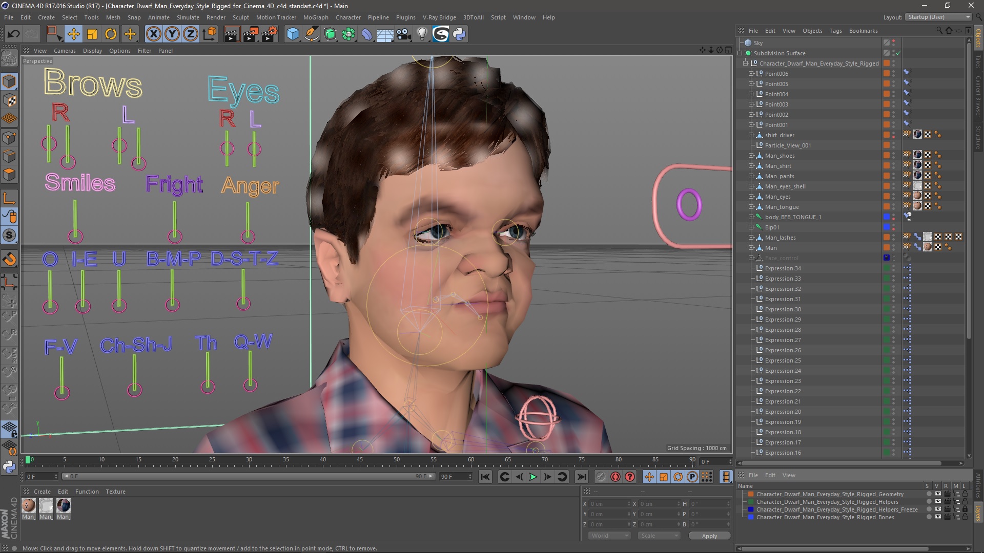Screen dimensions: 984x553
Task: Enable Texture mode icon
Action: coord(9,100)
